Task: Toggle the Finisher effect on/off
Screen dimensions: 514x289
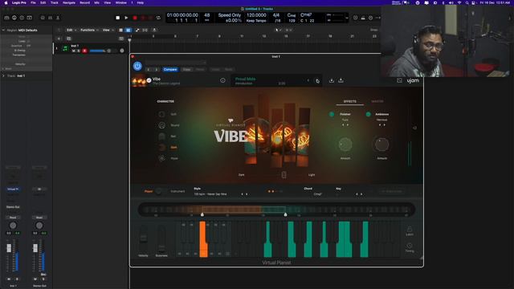Action: coord(332,114)
